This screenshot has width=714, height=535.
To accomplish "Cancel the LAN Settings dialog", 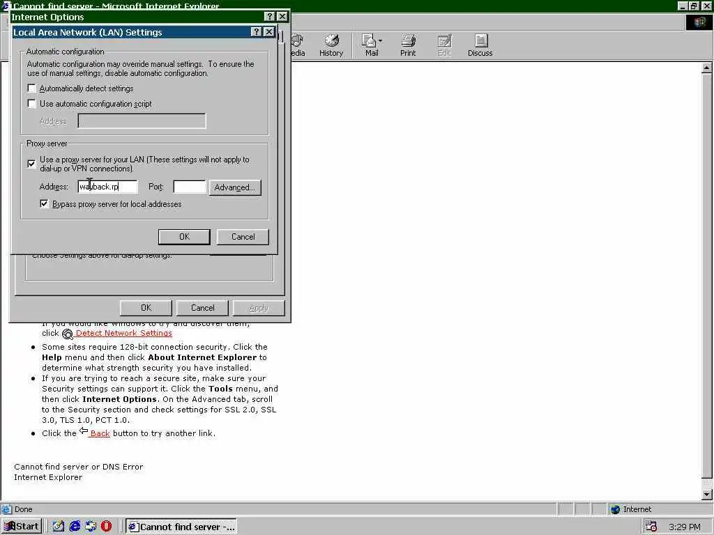I will (x=243, y=237).
